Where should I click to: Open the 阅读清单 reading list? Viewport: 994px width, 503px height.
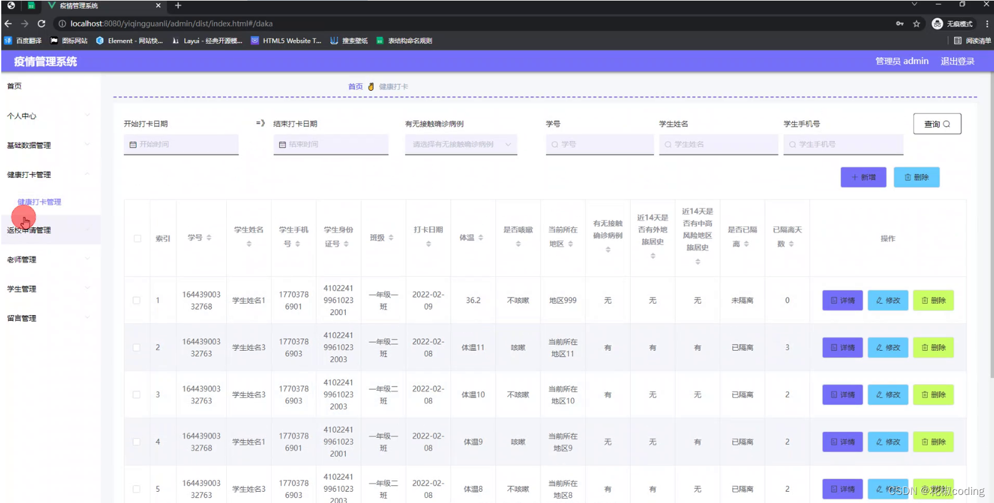972,41
